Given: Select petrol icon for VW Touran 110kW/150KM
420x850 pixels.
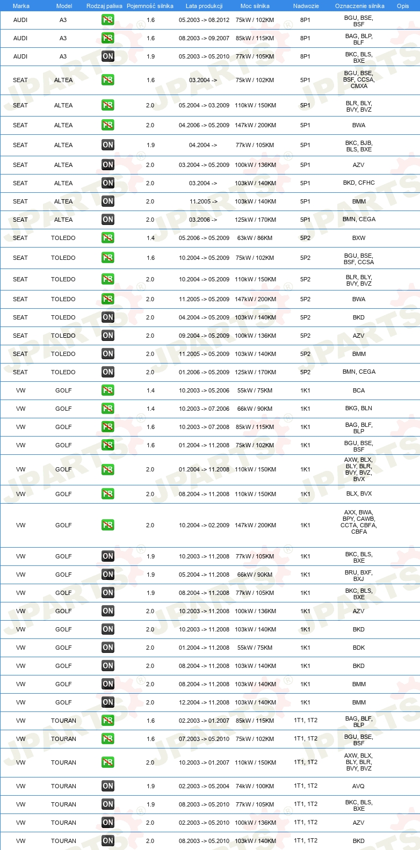Looking at the screenshot, I should (x=108, y=762).
